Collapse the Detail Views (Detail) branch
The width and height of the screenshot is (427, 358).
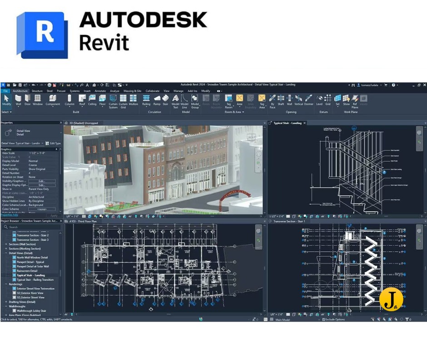[6, 253]
